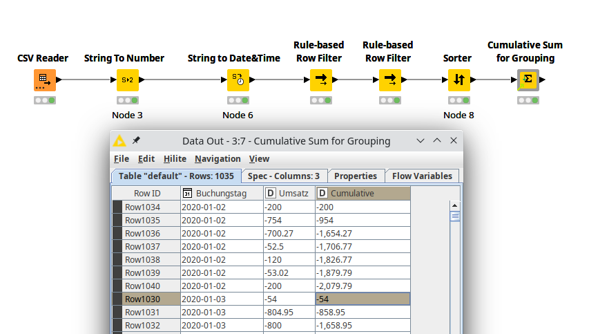Click the scrollbar up arrow

click(x=455, y=205)
